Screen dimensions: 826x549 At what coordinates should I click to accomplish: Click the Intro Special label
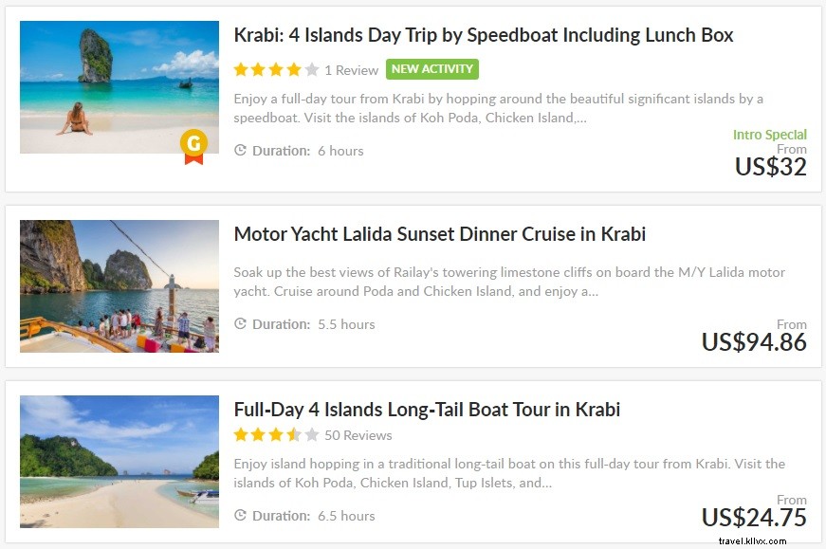(x=770, y=135)
